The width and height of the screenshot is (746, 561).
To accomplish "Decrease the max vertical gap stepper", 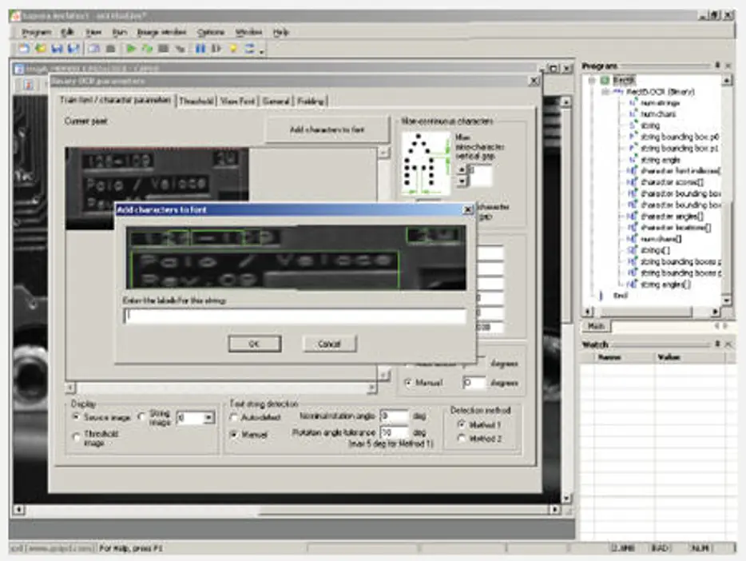I will (x=462, y=181).
